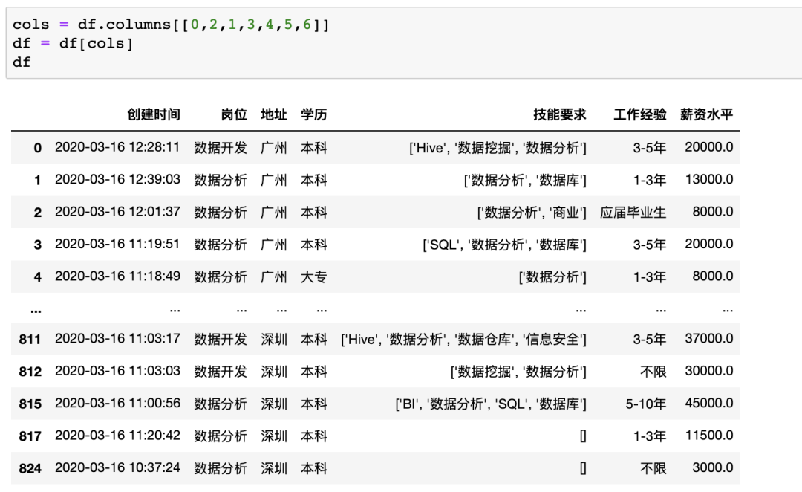The width and height of the screenshot is (802, 492).
Task: Click 应届毕业生 experience cell
Action: tap(633, 213)
